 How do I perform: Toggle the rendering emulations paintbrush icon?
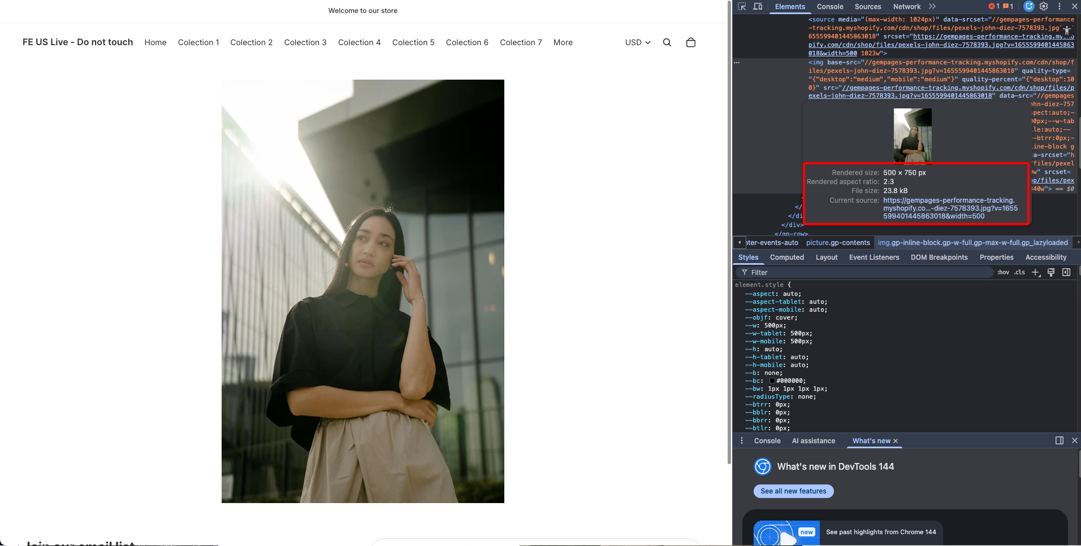click(x=1051, y=272)
